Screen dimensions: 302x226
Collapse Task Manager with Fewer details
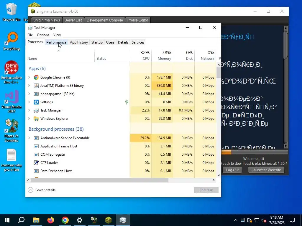[x=42, y=190]
